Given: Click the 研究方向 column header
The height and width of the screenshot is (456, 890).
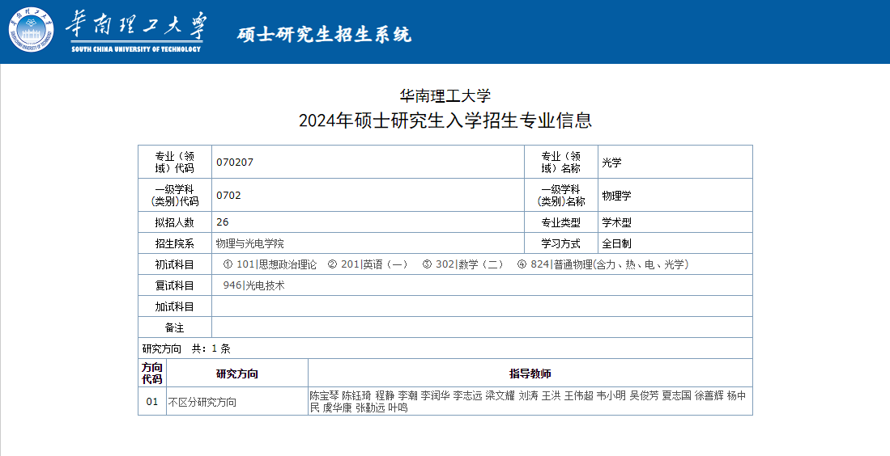Looking at the screenshot, I should pos(237,374).
